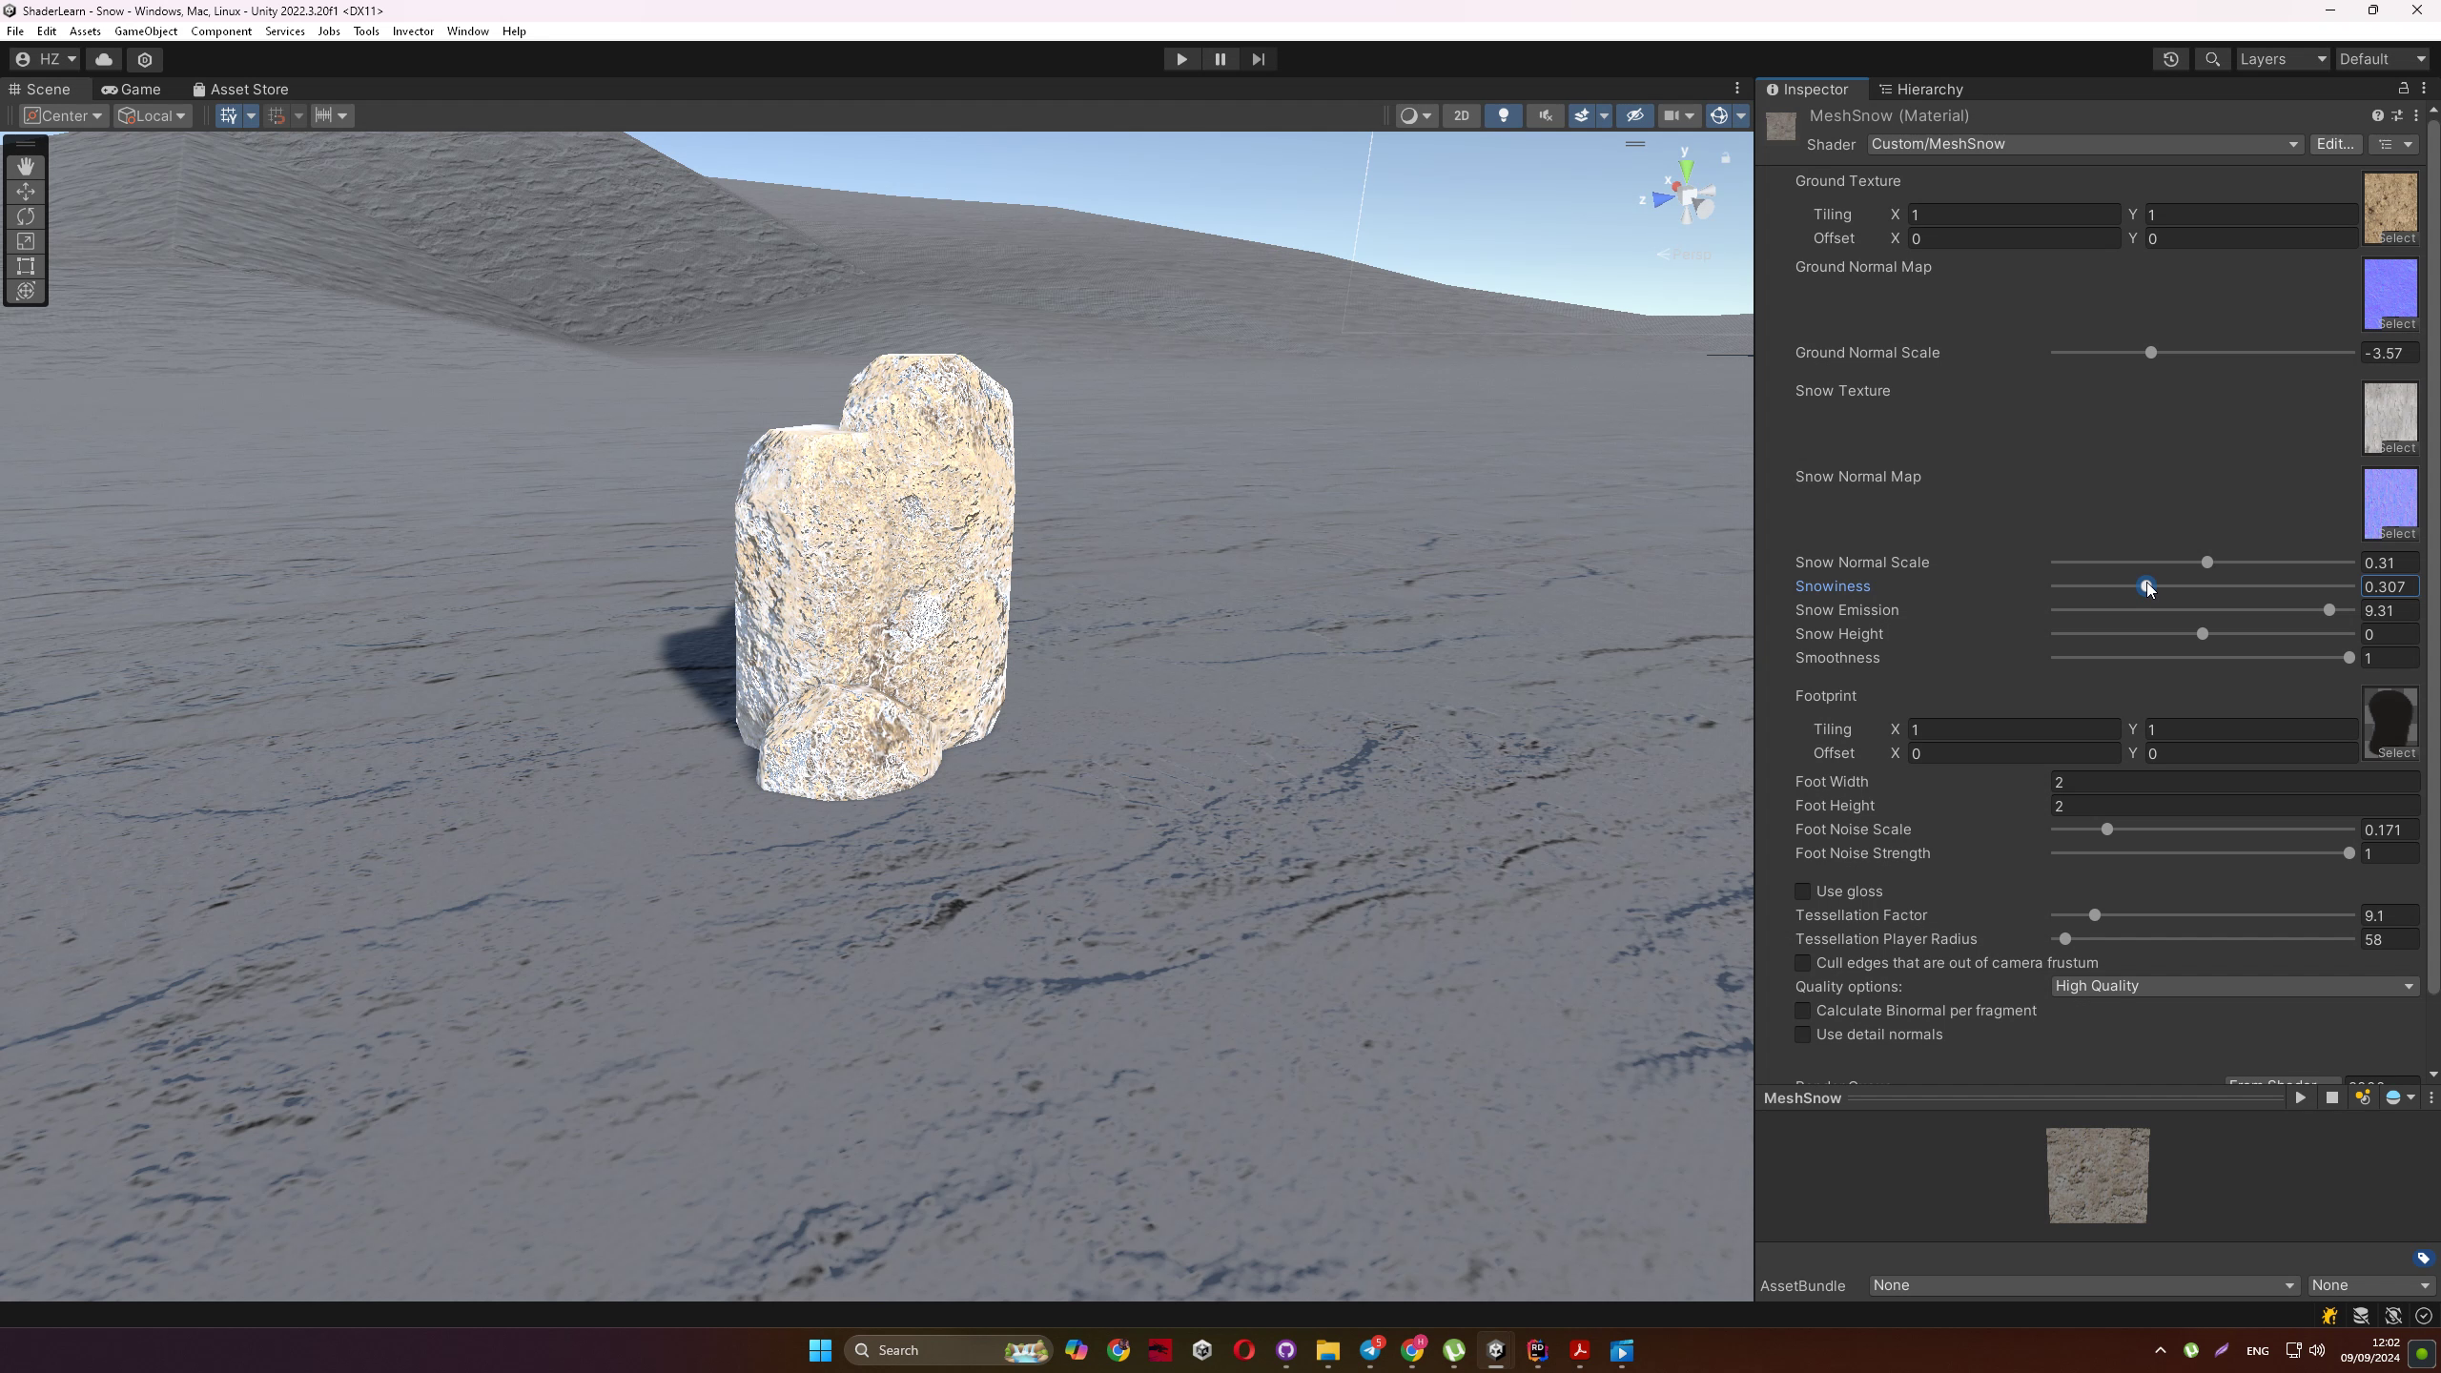Toggle scene audio mute
This screenshot has height=1373, width=2441.
(1546, 115)
